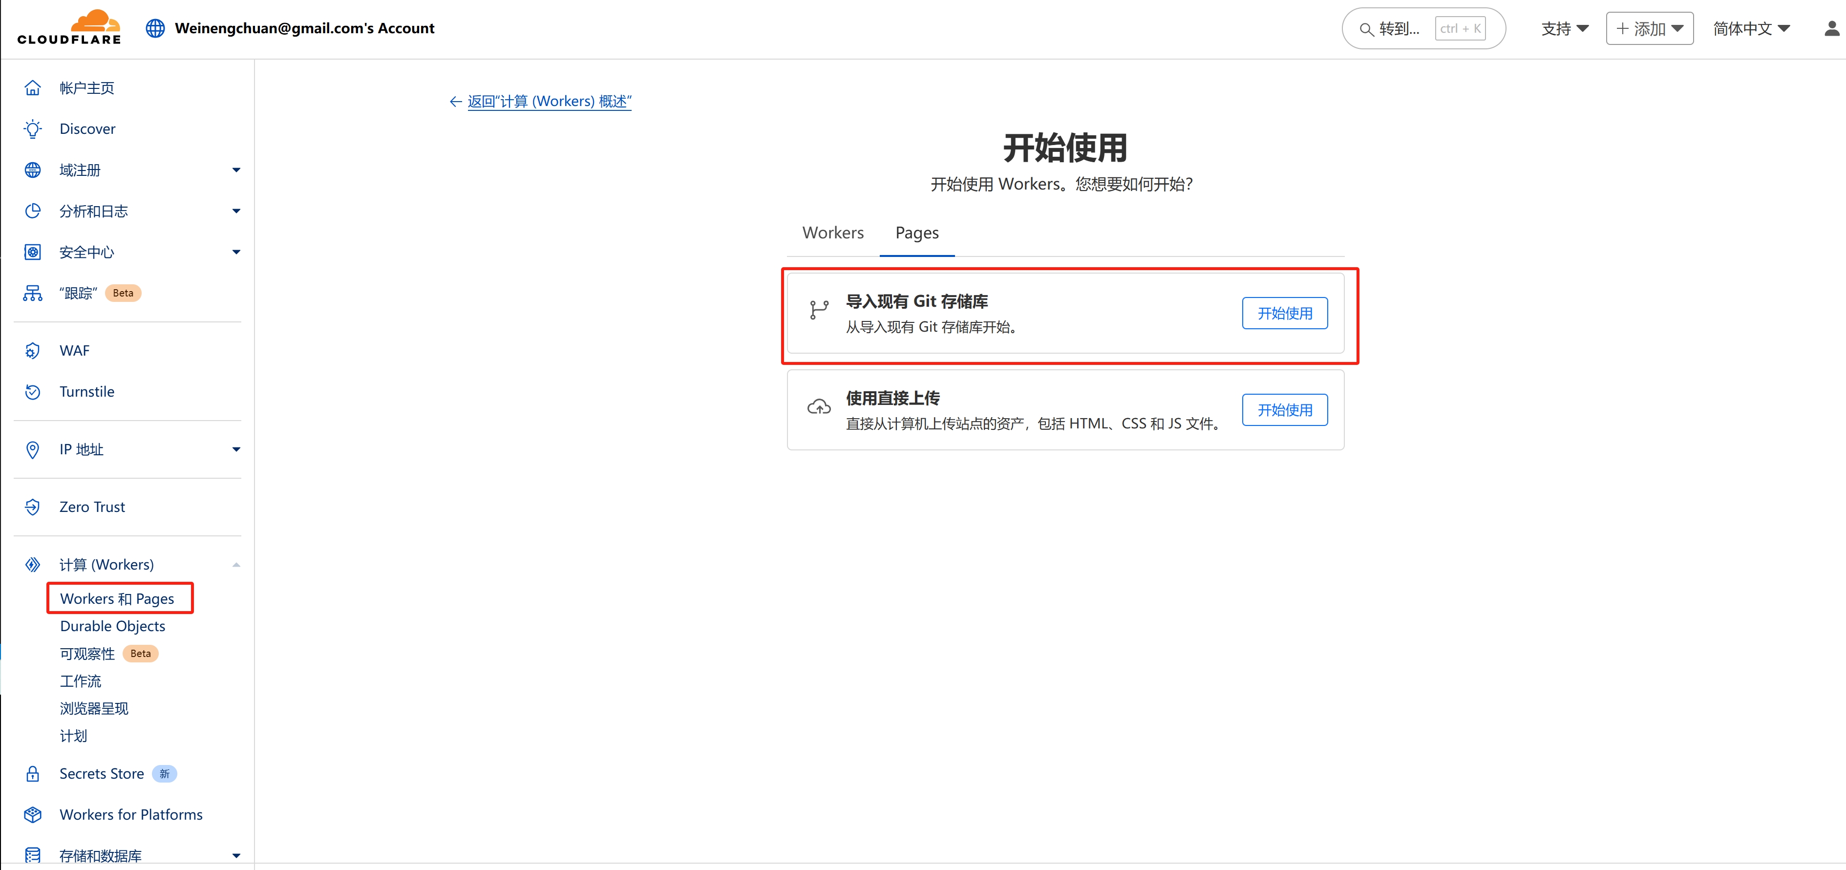Click the 使用直接上传 card title
Image resolution: width=1846 pixels, height=870 pixels.
coord(892,399)
